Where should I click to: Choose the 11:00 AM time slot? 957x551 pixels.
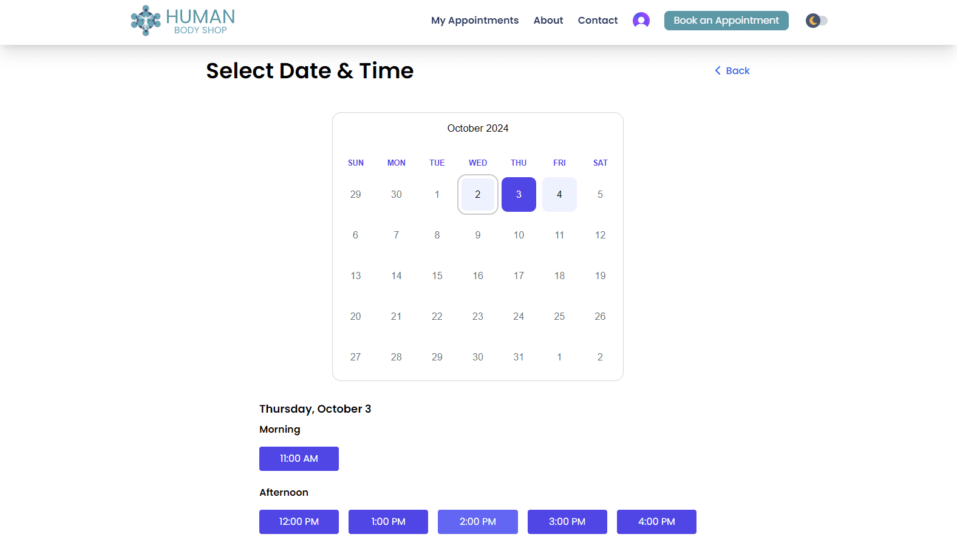point(299,459)
